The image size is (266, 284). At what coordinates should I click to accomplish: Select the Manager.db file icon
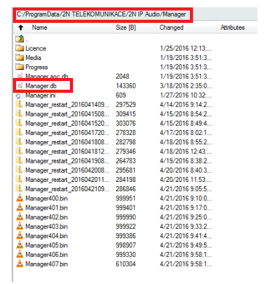[x=20, y=85]
